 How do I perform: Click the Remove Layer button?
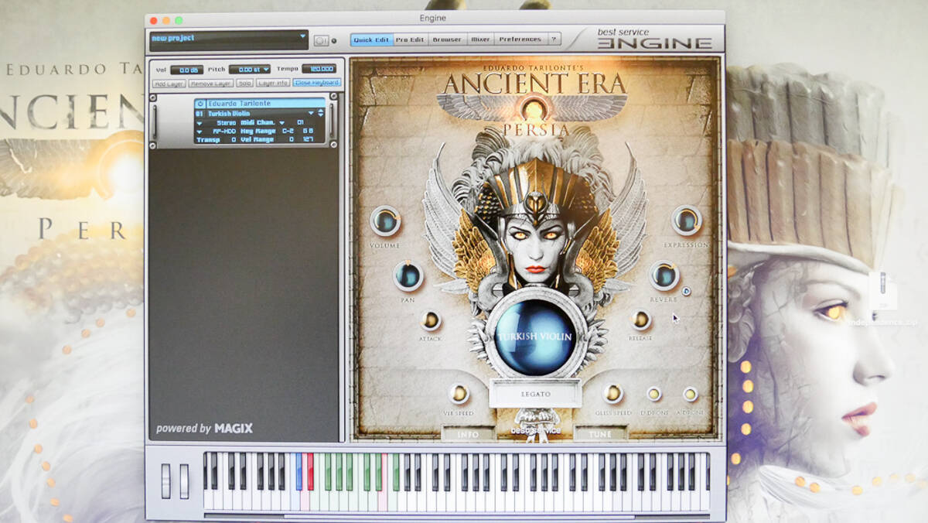pos(211,83)
